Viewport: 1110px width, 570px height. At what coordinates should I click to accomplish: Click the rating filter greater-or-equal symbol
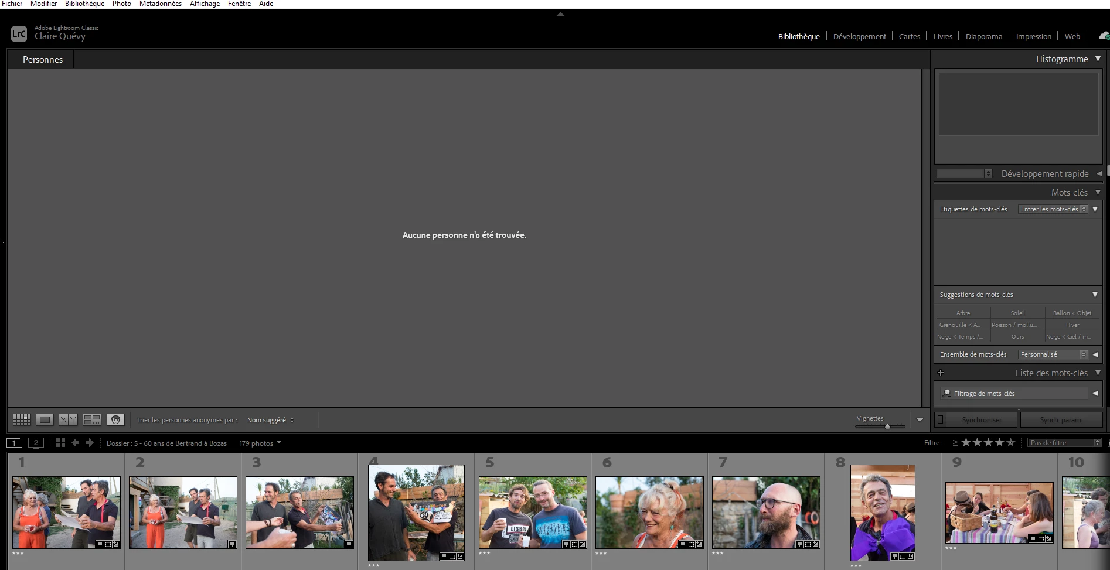pos(955,443)
